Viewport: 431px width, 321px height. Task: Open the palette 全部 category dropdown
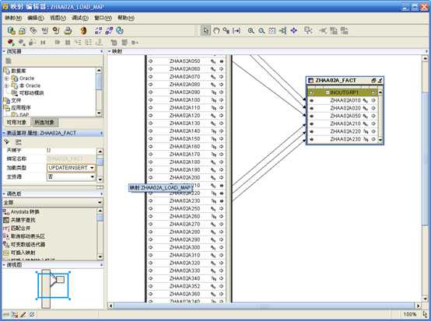(100, 203)
